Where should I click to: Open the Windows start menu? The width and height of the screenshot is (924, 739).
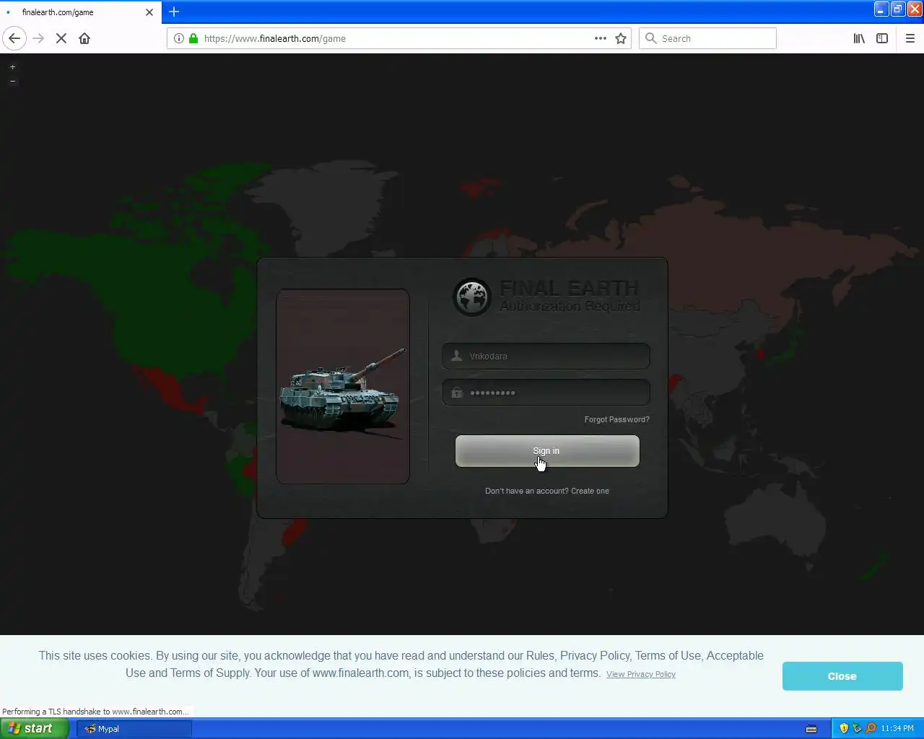coord(35,728)
